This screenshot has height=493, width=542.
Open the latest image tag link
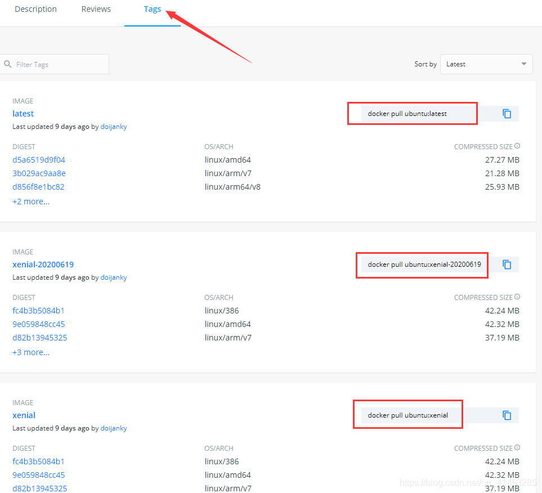coord(23,113)
